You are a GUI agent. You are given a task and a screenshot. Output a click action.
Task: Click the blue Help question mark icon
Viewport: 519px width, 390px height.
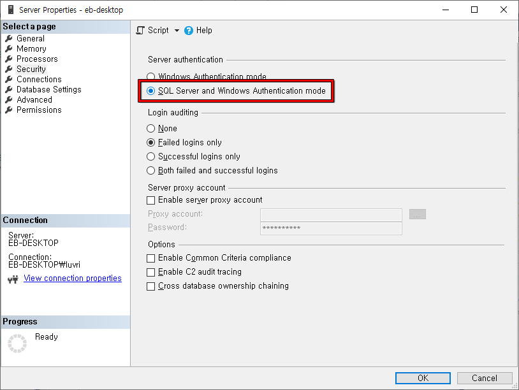[189, 31]
